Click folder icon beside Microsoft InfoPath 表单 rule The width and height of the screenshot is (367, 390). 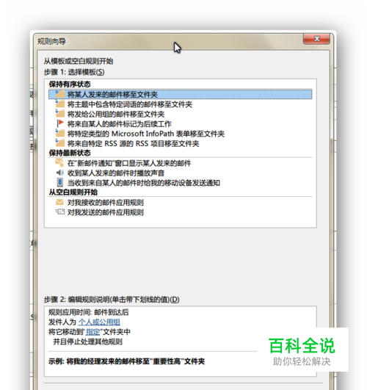click(x=59, y=134)
